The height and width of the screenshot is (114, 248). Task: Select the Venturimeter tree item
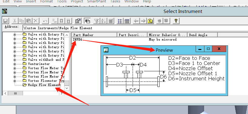tap(39, 64)
